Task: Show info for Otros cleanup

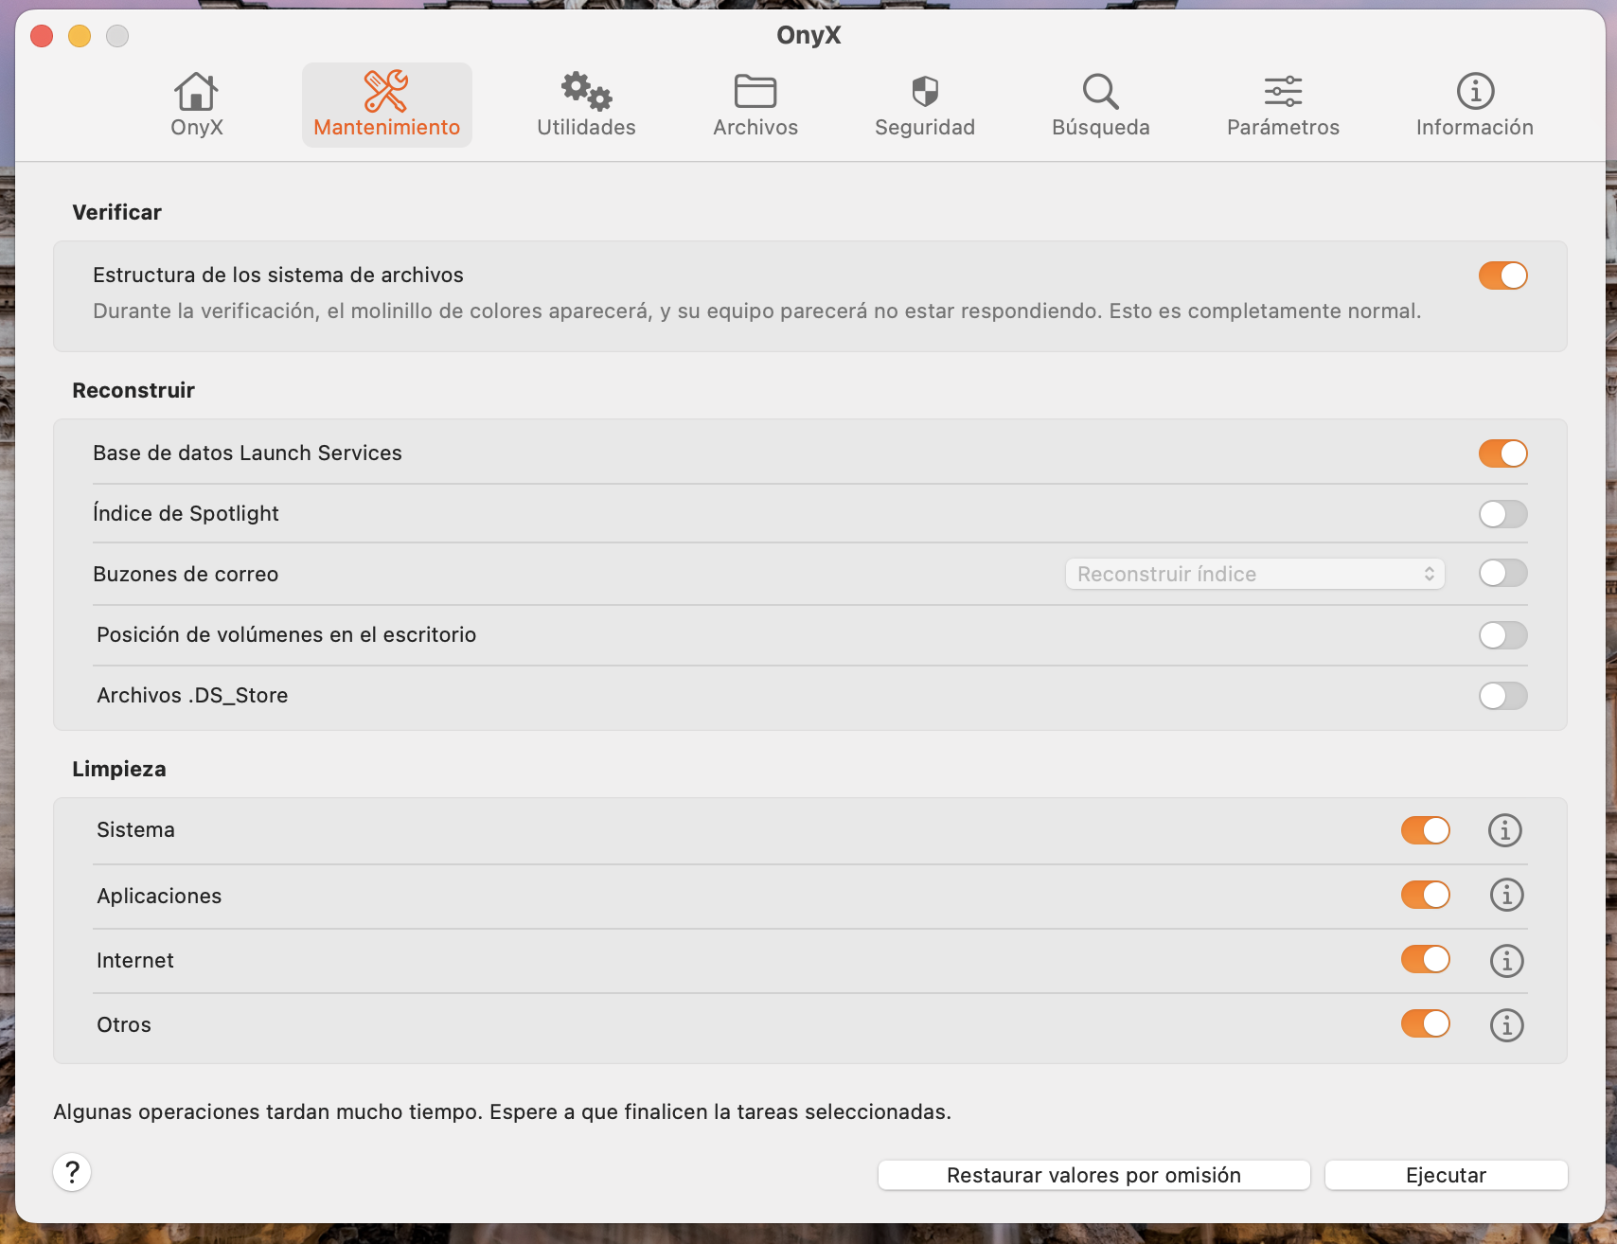Action: tap(1507, 1025)
